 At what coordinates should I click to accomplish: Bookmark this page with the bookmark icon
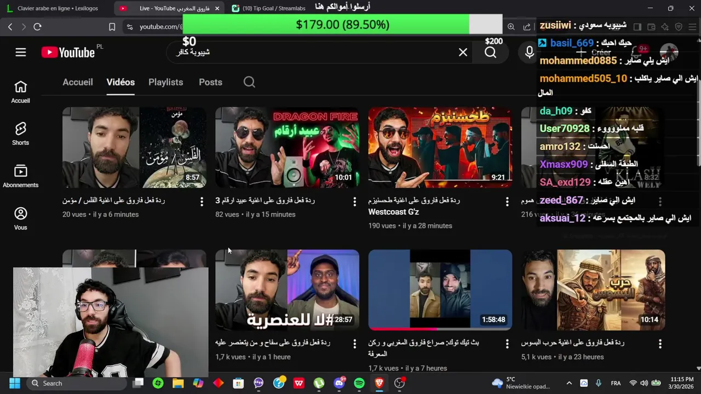pyautogui.click(x=112, y=26)
